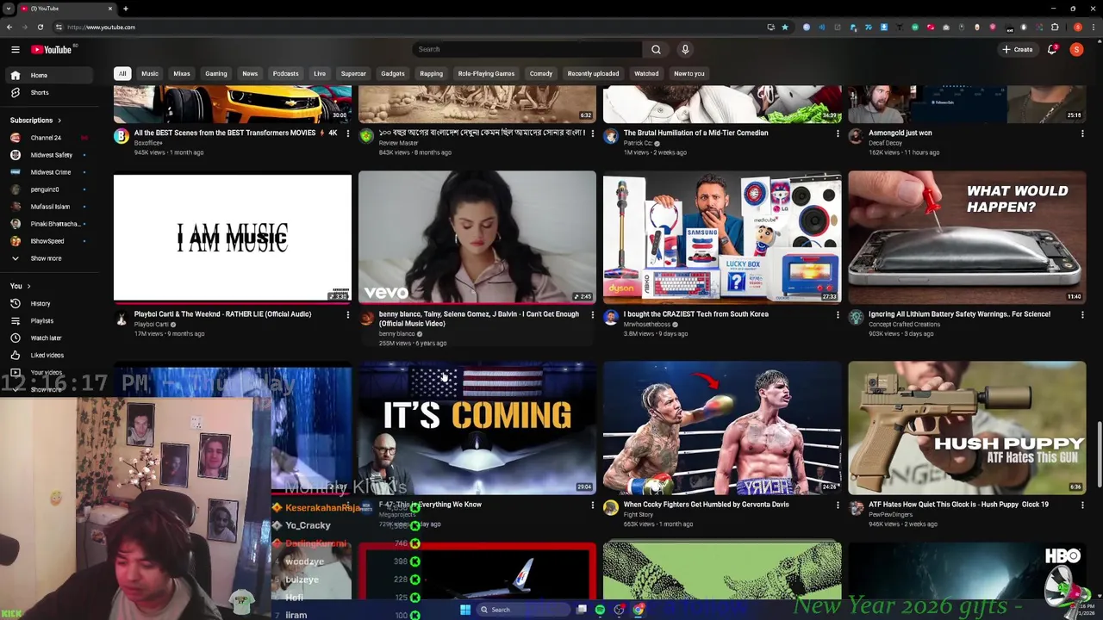Open a new browser tab
The height and width of the screenshot is (620, 1103).
(x=126, y=9)
